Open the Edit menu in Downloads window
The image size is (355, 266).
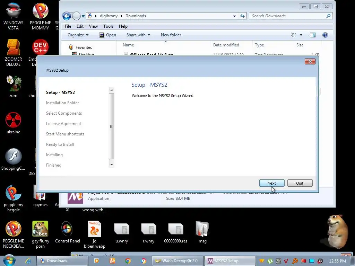80,26
